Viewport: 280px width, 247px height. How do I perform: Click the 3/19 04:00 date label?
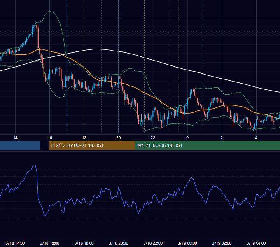pyautogui.click(x=256, y=243)
